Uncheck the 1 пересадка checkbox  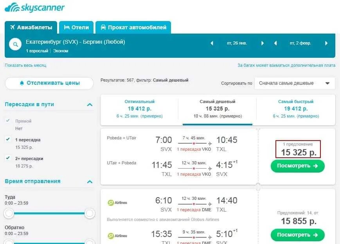point(8,139)
